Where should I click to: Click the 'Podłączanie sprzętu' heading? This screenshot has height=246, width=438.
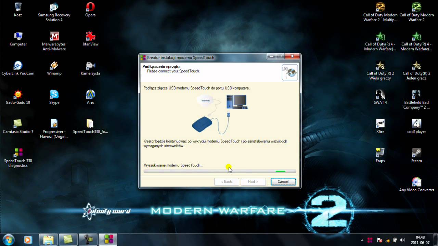[161, 67]
